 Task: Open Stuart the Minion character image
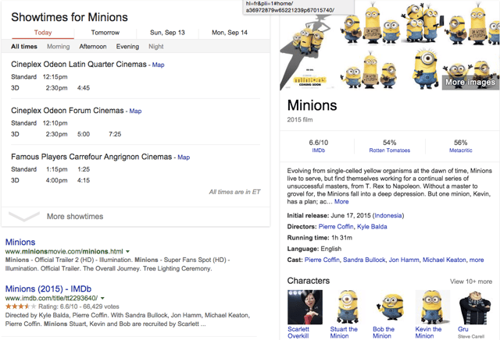tap(344, 306)
